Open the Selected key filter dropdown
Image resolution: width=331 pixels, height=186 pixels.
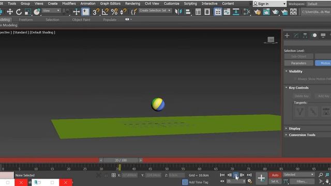click(x=298, y=175)
